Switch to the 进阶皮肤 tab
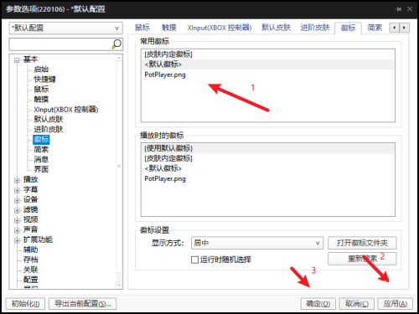The image size is (419, 314). [x=315, y=28]
